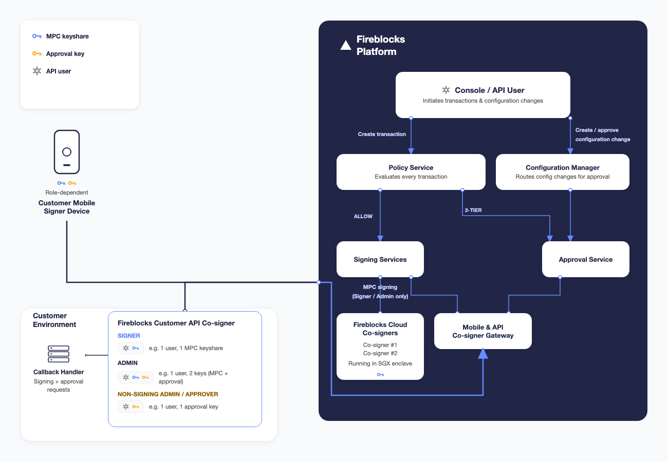Viewport: 668px width, 462px height.
Task: Select the 'MPC keyshare' legend label
Action: click(x=67, y=36)
